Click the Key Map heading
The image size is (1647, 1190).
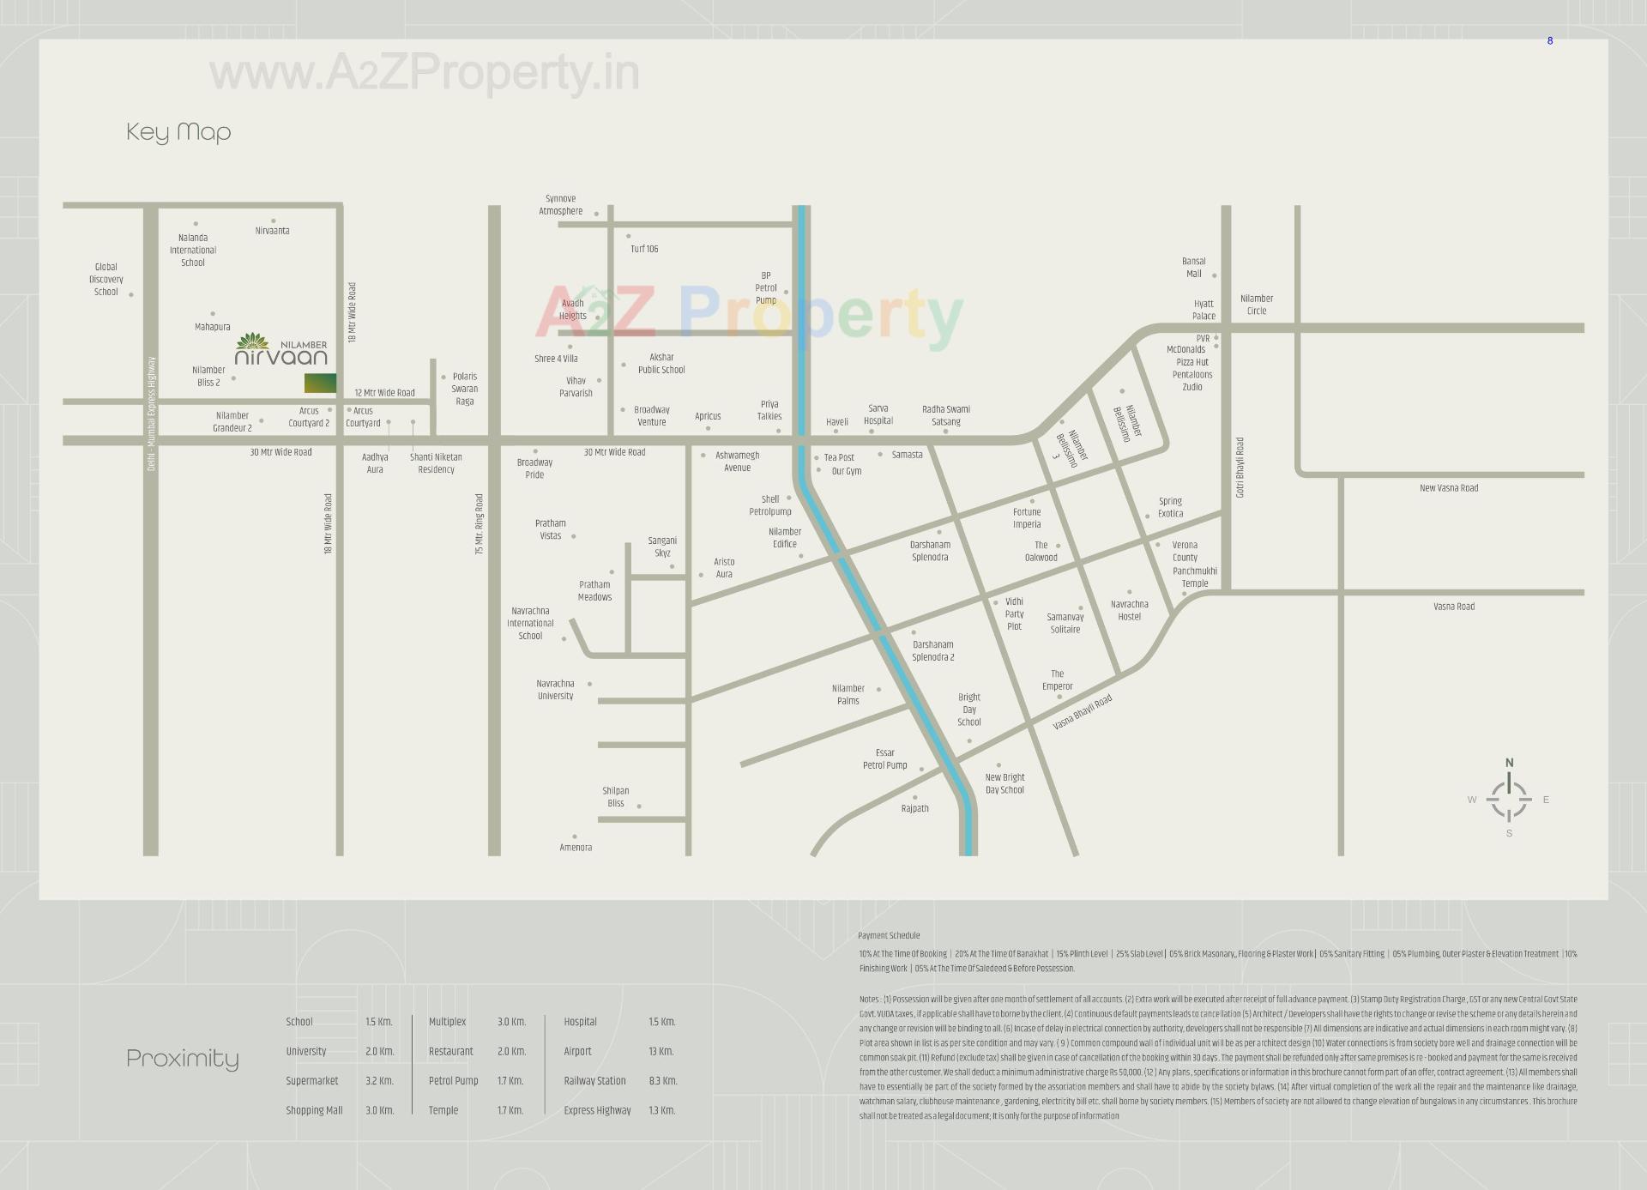click(x=178, y=132)
